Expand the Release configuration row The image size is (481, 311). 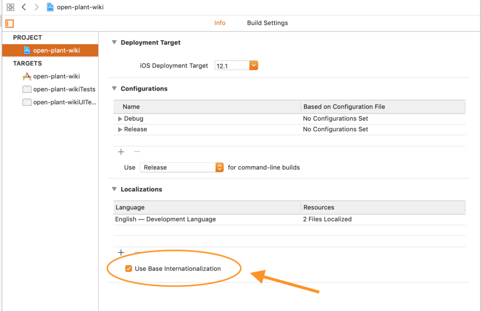click(x=120, y=129)
